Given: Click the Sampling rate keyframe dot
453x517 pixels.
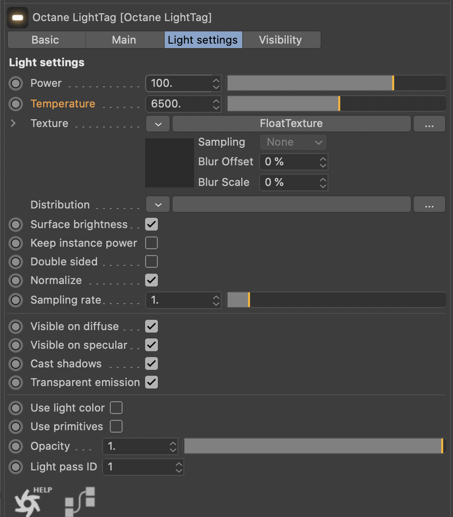Looking at the screenshot, I should [16, 300].
